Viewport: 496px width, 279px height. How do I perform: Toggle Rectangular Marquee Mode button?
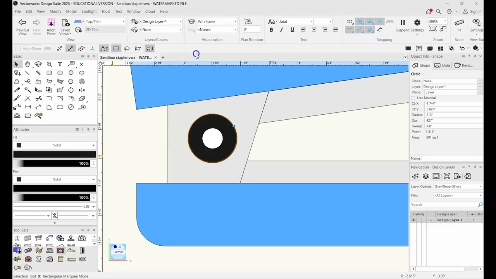click(116, 48)
